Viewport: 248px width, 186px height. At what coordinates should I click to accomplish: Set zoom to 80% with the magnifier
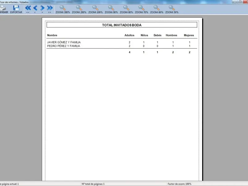[126, 8]
